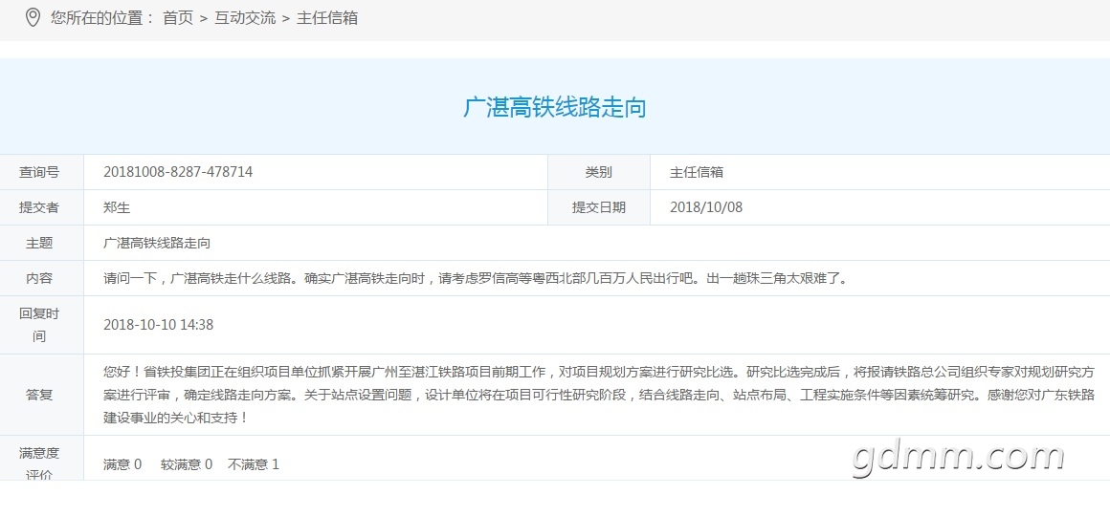Vote 满意 in satisfaction rating

tap(122, 464)
